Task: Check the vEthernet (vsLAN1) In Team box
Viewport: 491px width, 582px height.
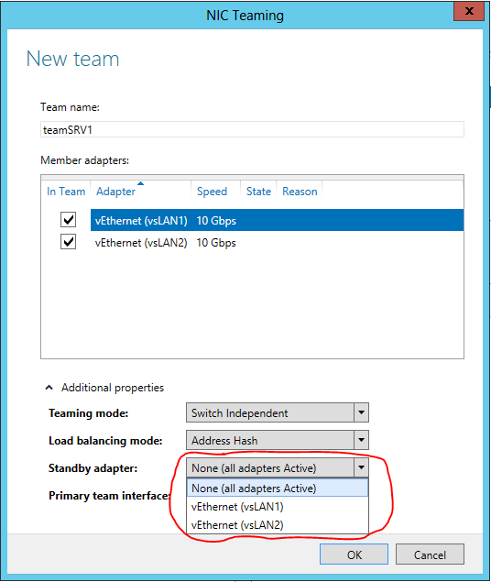Action: pos(68,219)
